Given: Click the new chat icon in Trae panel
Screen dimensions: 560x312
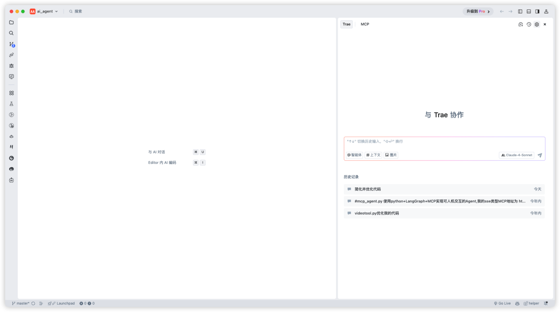Looking at the screenshot, I should [521, 24].
